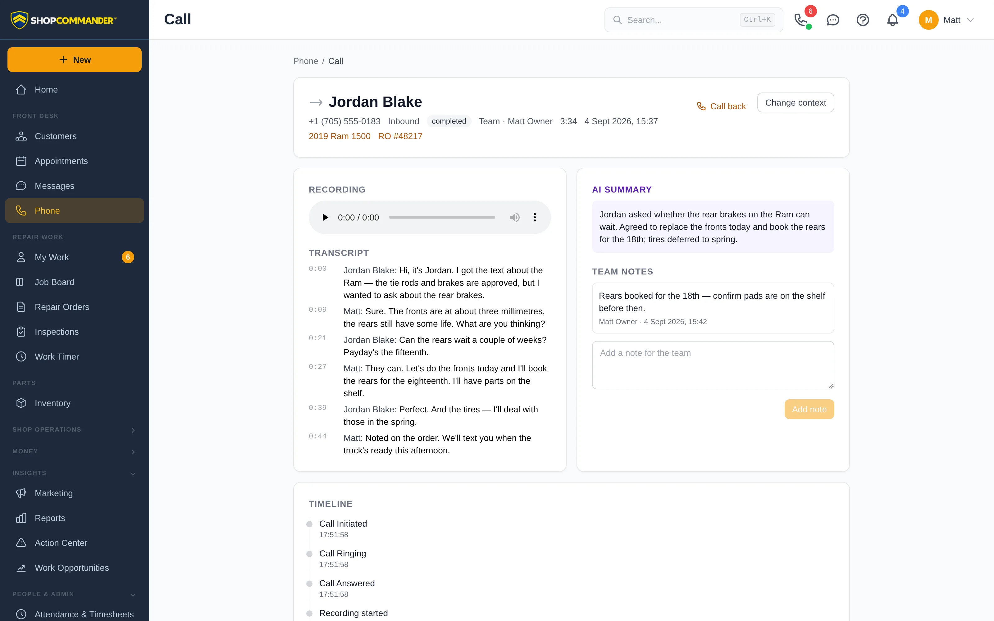Viewport: 994px width, 621px height.
Task: Click the inbound arrow icon beside Jordan Blake
Action: point(316,102)
